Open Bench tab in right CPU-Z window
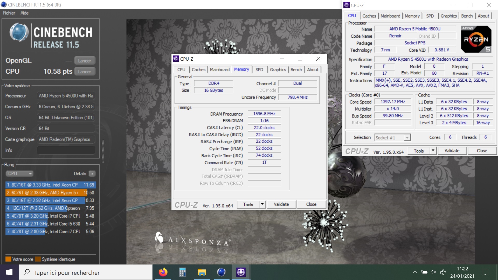This screenshot has height=280, width=498. coord(467,16)
